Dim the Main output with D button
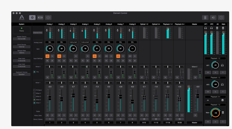This screenshot has width=232, height=129. pos(215,122)
